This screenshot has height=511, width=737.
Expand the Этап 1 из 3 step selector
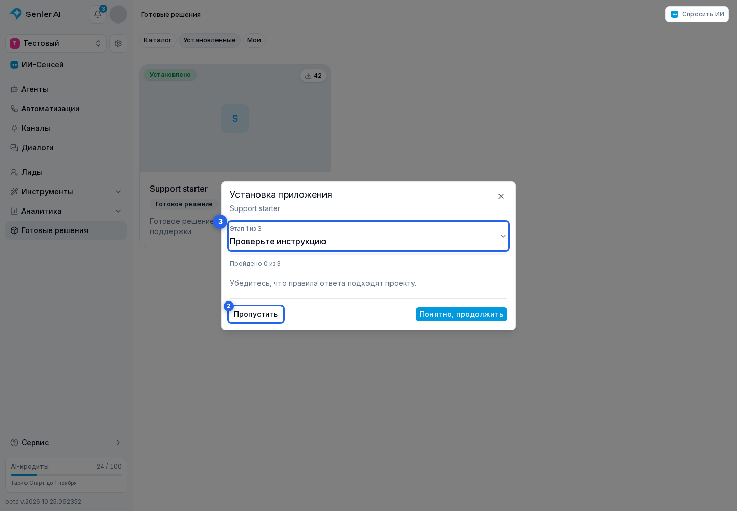click(368, 236)
